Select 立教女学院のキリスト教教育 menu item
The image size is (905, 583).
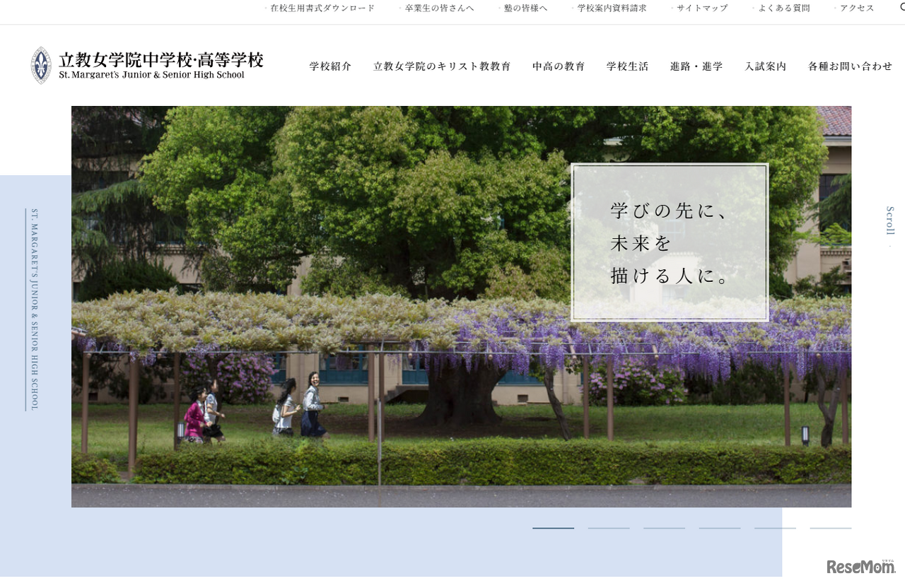(442, 66)
